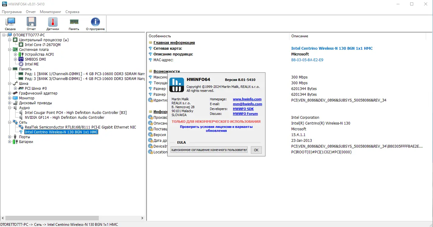Click the mm@hwinfo.com e-mail link
The width and height of the screenshot is (433, 227).
click(x=248, y=104)
